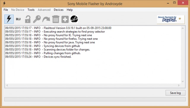Open the Devices menu

59,10
